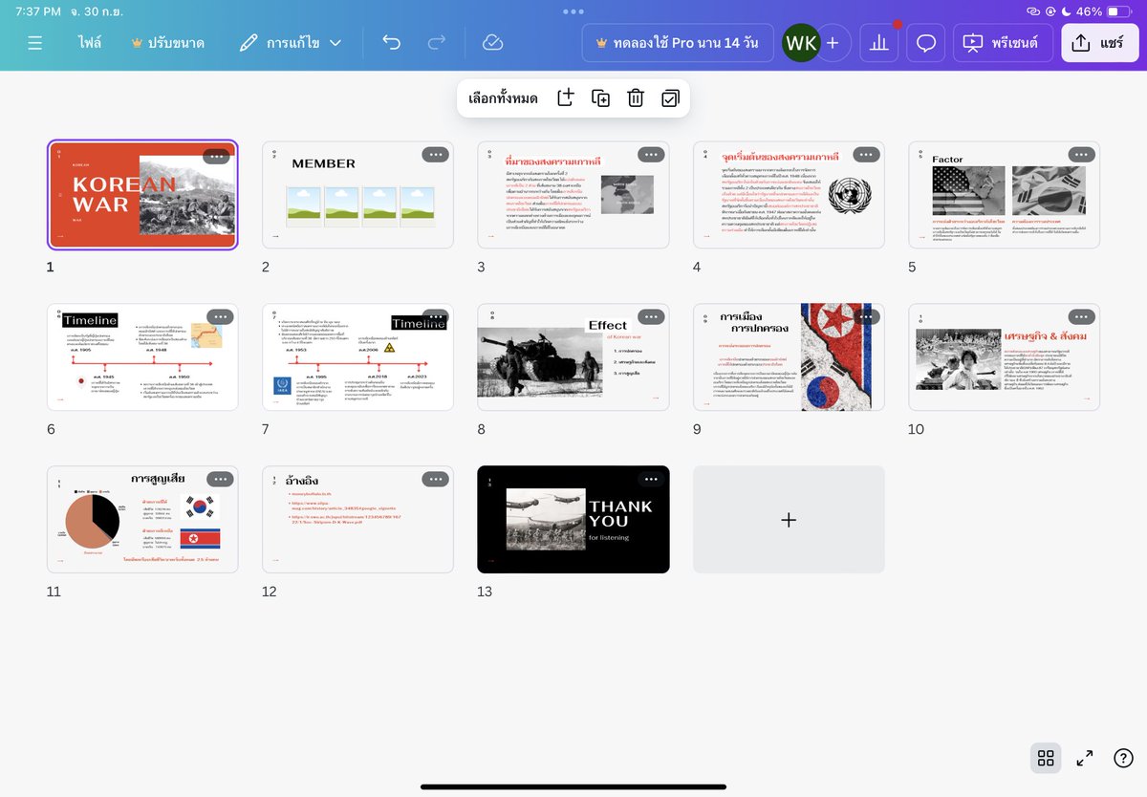1147x797 pixels.
Task: Toggle the multi-select checkbox icon
Action: pyautogui.click(x=671, y=97)
